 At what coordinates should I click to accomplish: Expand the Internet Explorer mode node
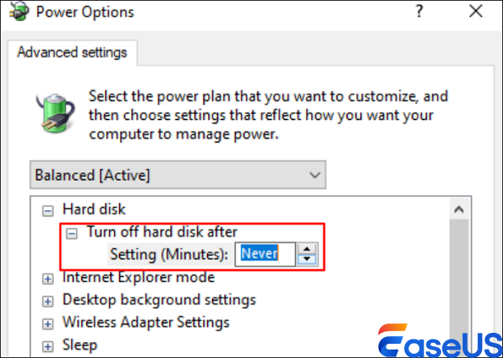click(x=47, y=278)
